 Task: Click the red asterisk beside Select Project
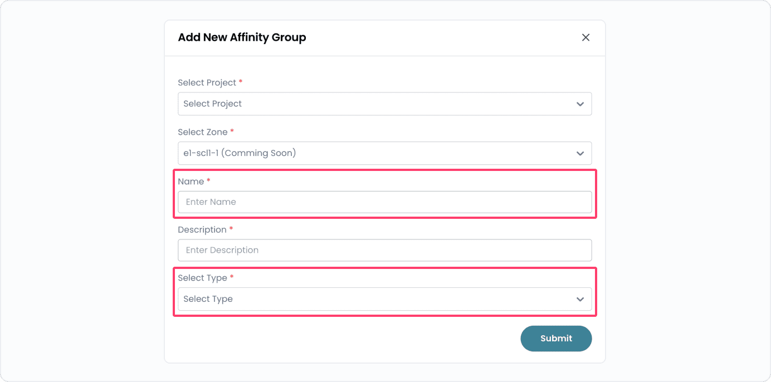click(x=240, y=82)
